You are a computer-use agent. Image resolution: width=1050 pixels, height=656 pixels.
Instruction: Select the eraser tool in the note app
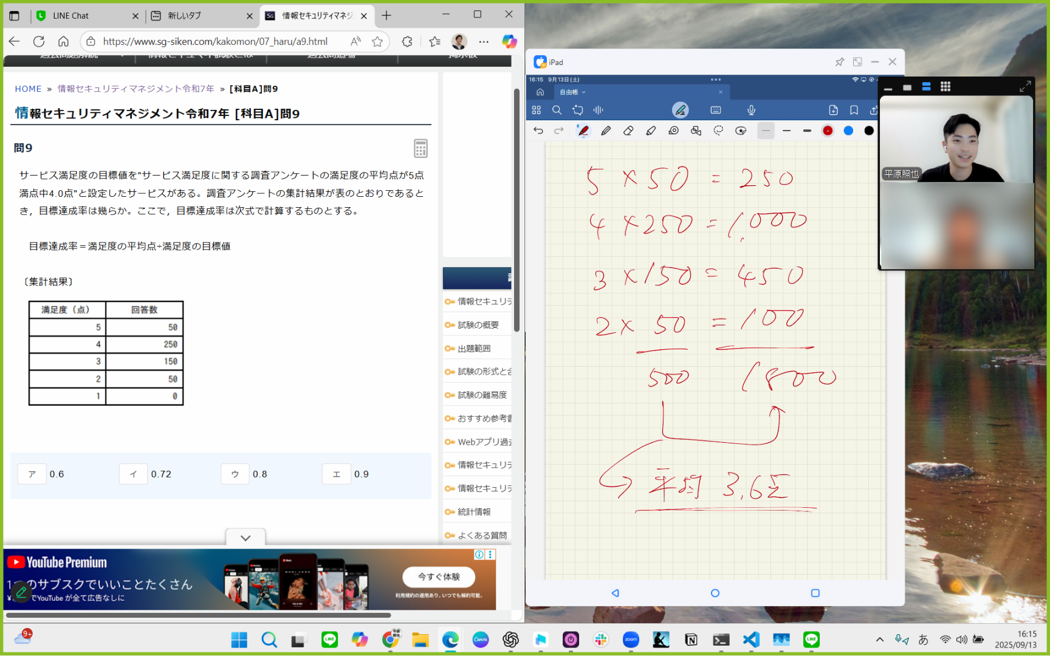coord(628,131)
